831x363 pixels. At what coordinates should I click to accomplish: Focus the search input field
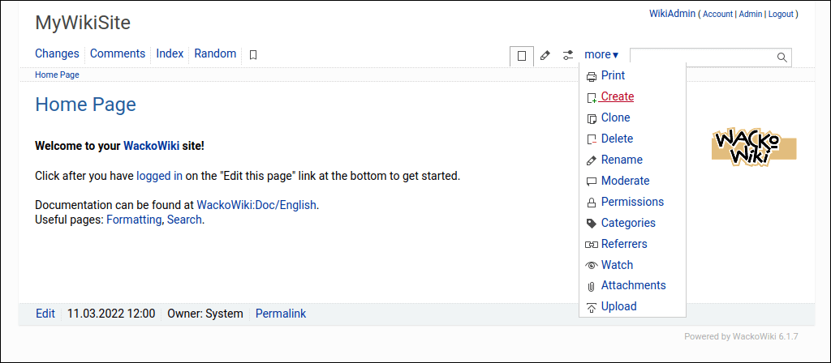pos(702,57)
